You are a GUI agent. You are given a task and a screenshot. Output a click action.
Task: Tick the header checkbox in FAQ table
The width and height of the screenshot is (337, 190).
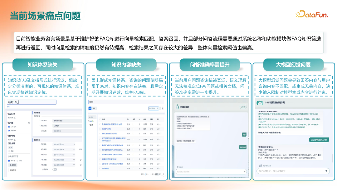coord(100,119)
